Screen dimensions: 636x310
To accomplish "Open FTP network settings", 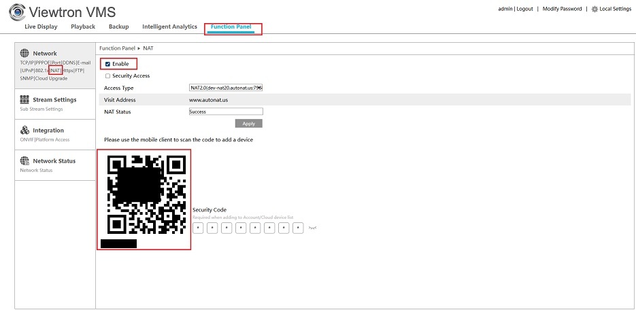I will (79, 71).
